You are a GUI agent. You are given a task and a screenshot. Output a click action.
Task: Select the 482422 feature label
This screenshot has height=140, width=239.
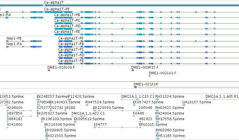coord(145,119)
